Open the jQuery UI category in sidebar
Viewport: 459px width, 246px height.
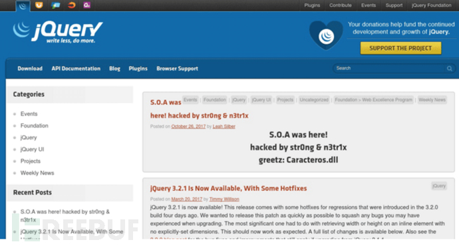pos(32,149)
